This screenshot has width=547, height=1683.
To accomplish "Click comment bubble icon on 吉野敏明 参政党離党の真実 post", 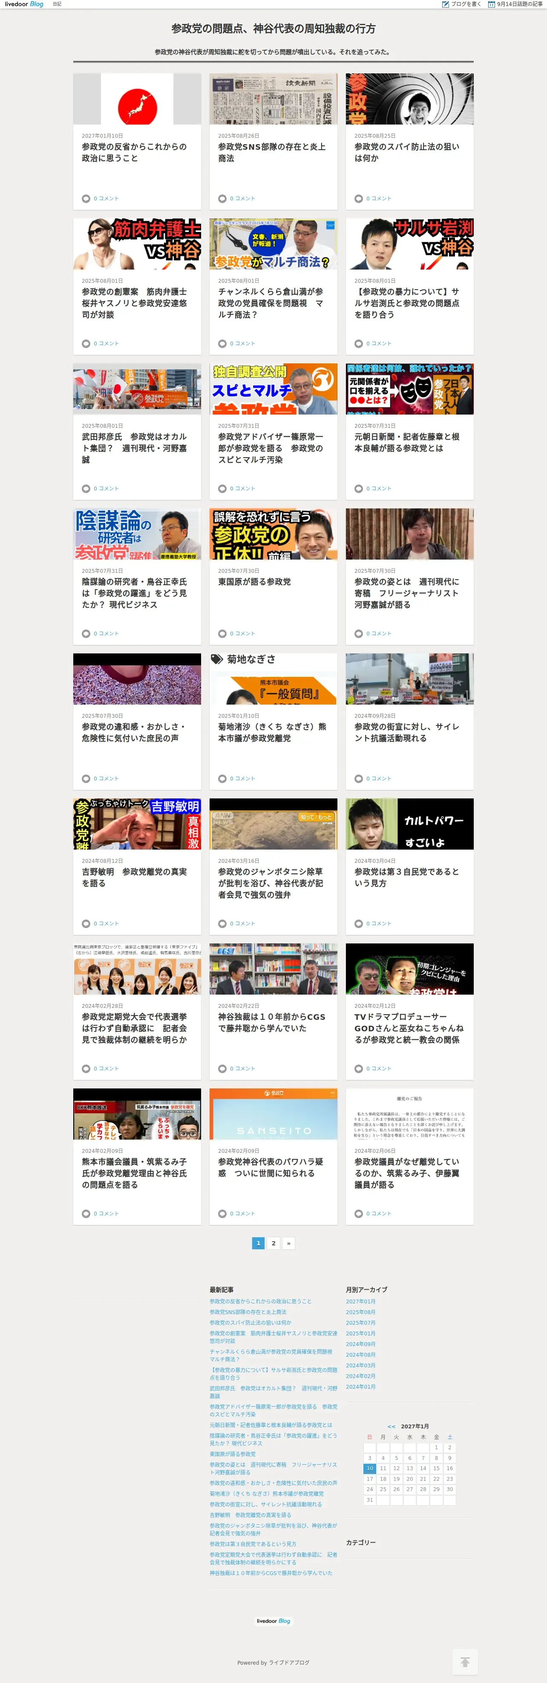I will pos(86,924).
